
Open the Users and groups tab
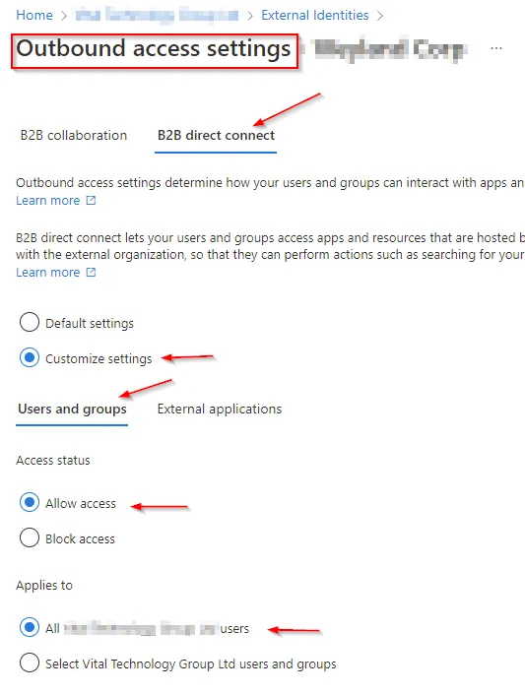[72, 409]
